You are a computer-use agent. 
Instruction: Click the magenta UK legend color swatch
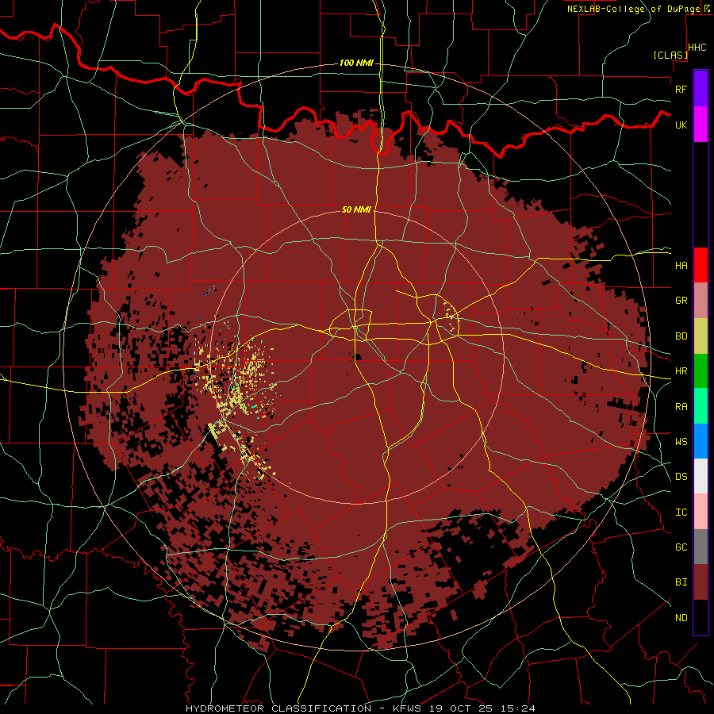click(701, 124)
